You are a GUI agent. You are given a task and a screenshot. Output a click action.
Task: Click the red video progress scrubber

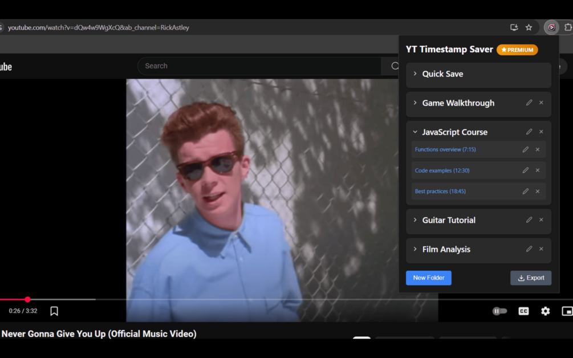click(x=27, y=299)
